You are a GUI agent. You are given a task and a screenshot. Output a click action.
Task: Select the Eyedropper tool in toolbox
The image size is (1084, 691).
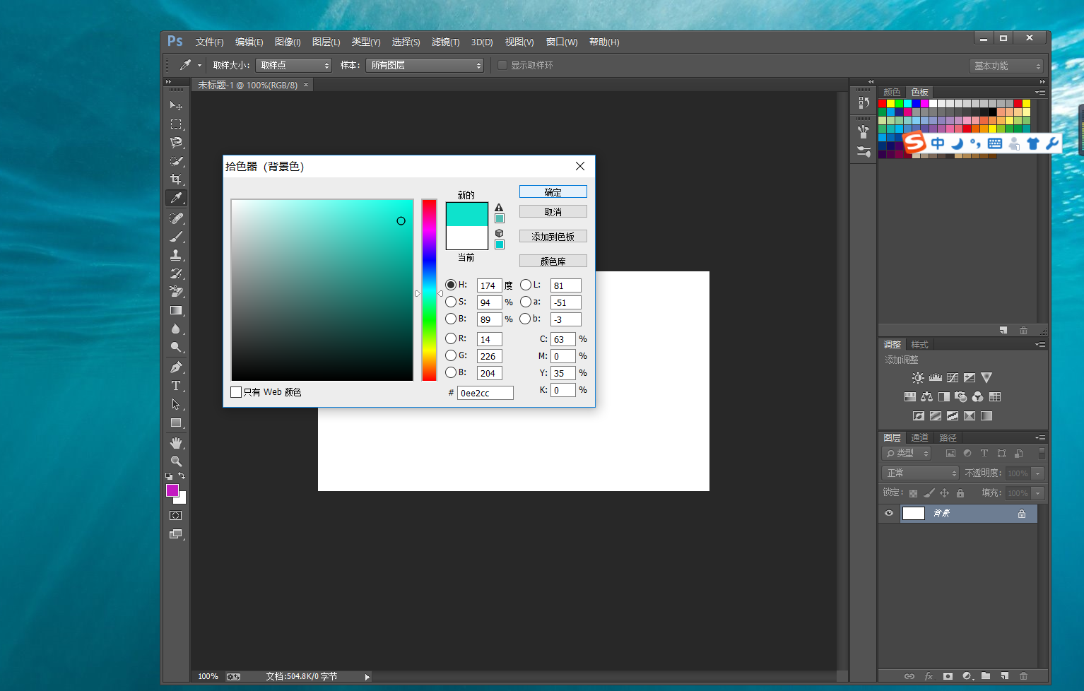tap(176, 198)
